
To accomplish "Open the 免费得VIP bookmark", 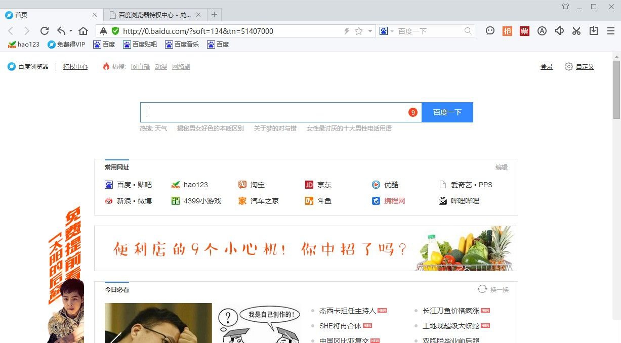I will 66,45.
